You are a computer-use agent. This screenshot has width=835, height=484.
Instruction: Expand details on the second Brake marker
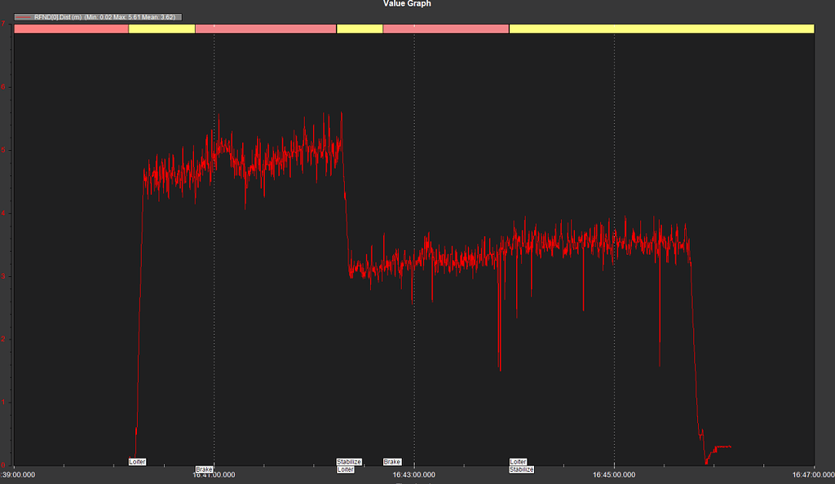coord(393,461)
